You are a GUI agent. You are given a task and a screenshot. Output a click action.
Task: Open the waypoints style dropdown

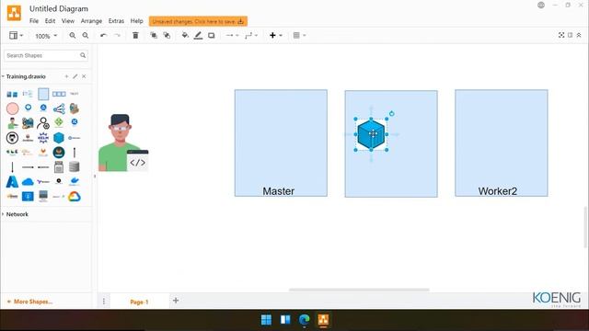coord(251,35)
